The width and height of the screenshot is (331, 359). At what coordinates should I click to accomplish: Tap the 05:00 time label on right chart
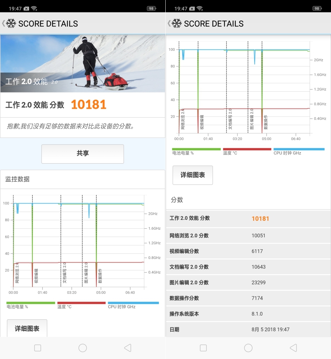click(267, 139)
